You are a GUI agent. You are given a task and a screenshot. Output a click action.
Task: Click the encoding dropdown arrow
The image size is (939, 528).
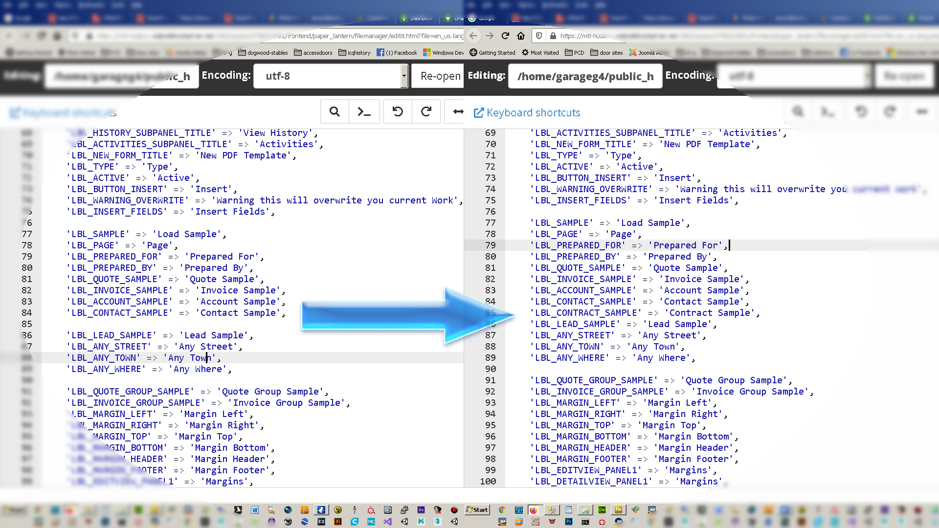404,76
